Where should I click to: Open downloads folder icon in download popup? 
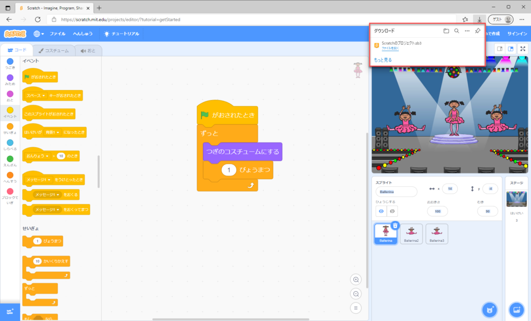tap(446, 31)
